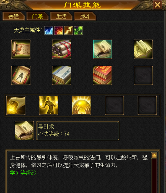Select the highlighted open book skill icon
Screen dimensions: 166x193
102,49
